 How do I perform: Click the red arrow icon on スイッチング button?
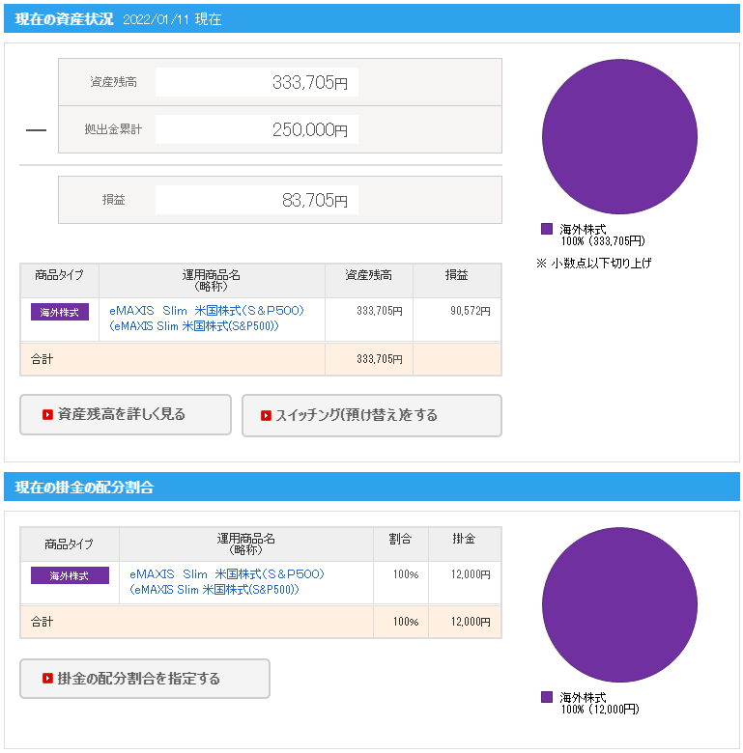[x=266, y=416]
